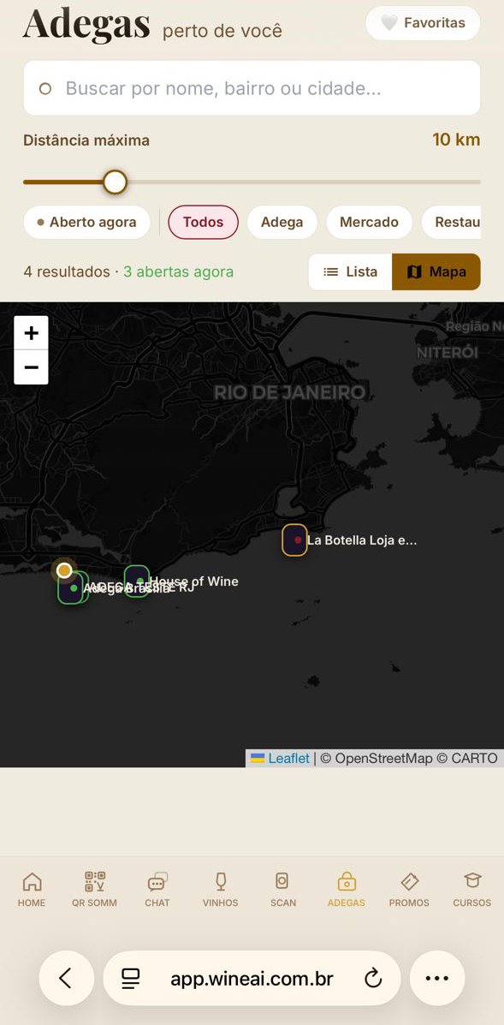
Task: Go to HOME in bottom navigation
Action: click(x=32, y=890)
